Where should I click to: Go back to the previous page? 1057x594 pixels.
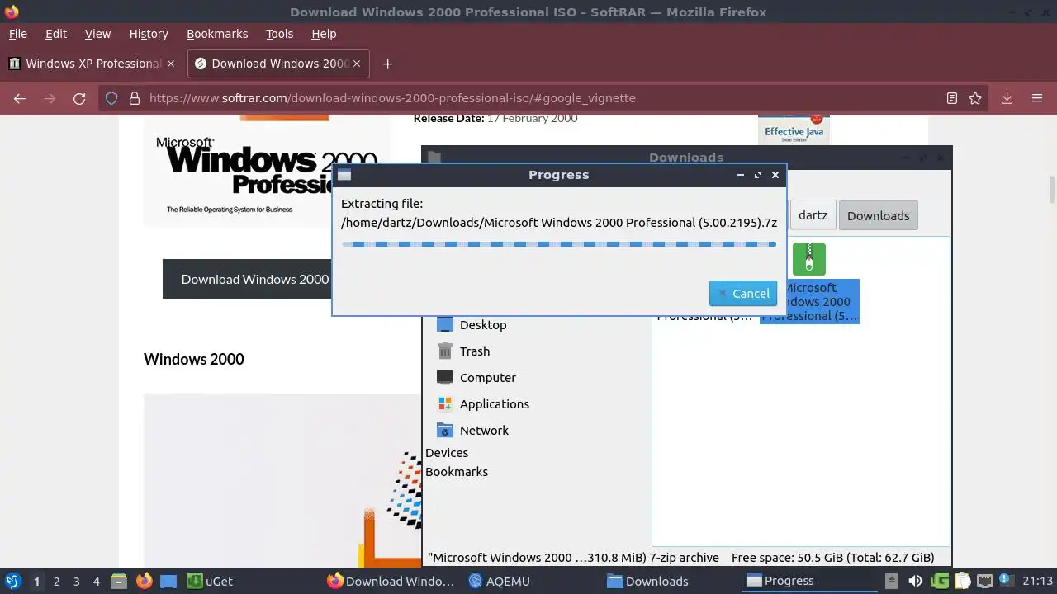[20, 98]
